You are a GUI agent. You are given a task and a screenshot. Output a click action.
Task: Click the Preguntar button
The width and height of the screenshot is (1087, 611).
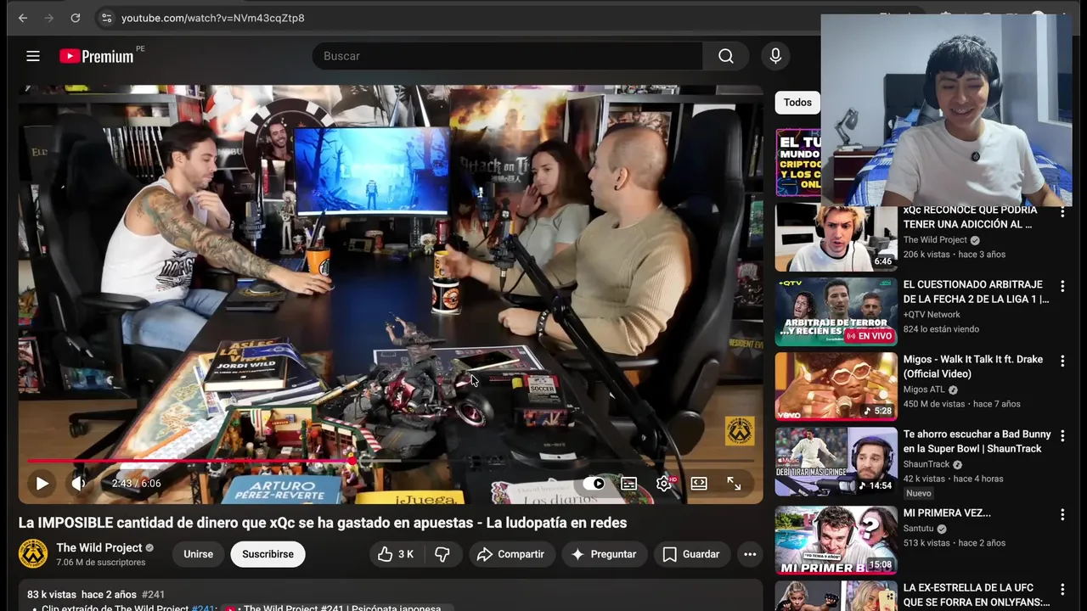pyautogui.click(x=604, y=554)
